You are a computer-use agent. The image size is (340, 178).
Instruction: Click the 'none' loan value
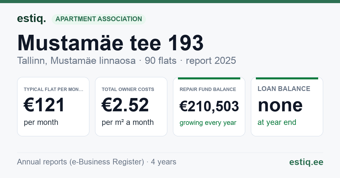280,105
